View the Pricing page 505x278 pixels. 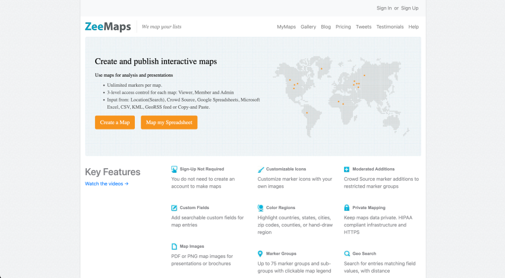[343, 27]
